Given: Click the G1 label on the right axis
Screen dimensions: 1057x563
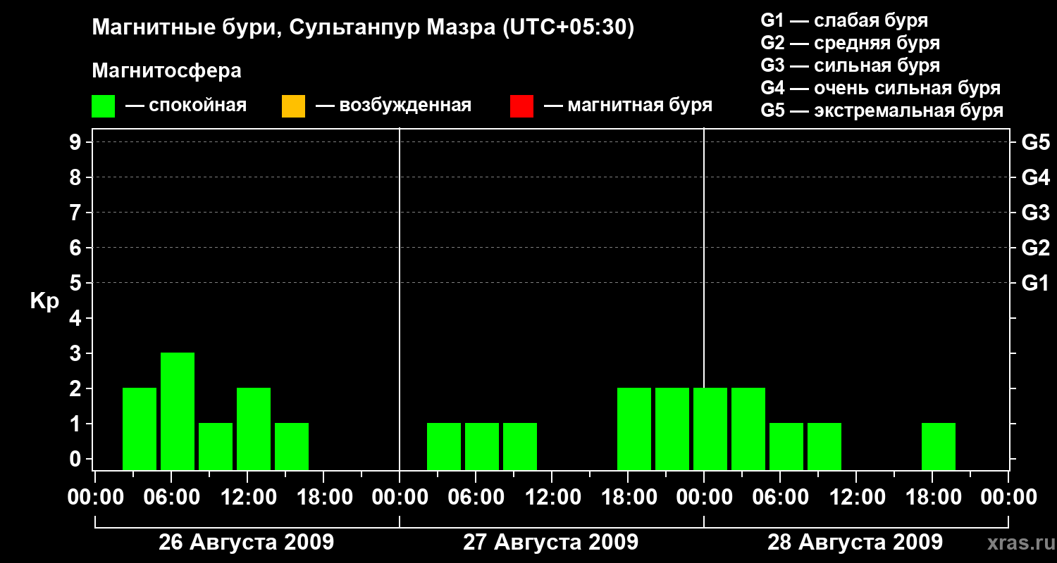Looking at the screenshot, I should [1035, 284].
